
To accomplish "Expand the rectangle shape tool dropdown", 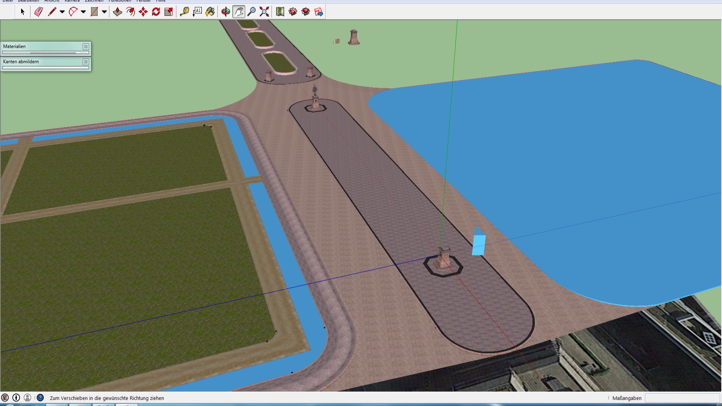I will tap(105, 12).
